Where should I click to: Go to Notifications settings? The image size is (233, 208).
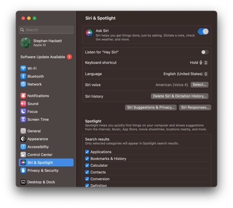pos(46,96)
